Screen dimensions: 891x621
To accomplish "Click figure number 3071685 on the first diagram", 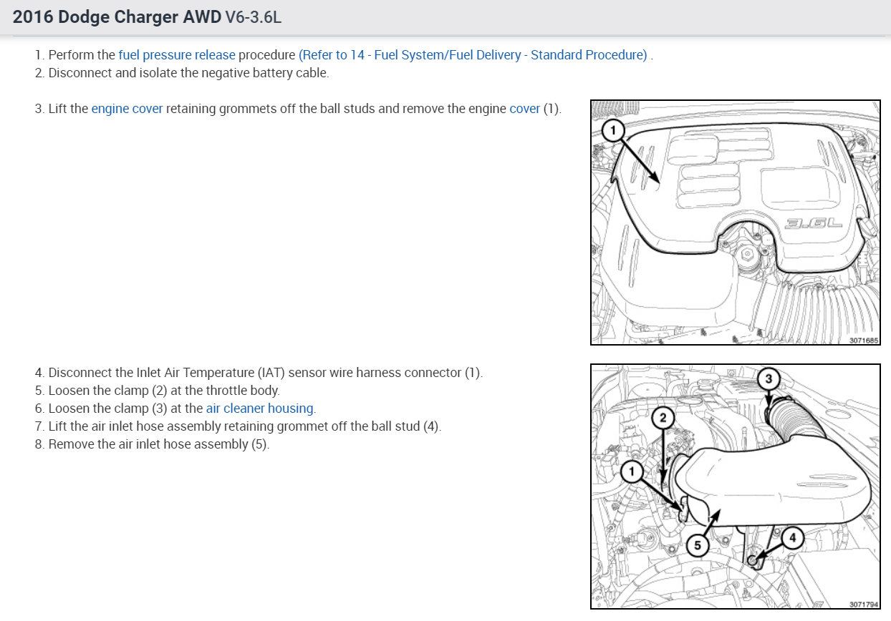I will 864,341.
